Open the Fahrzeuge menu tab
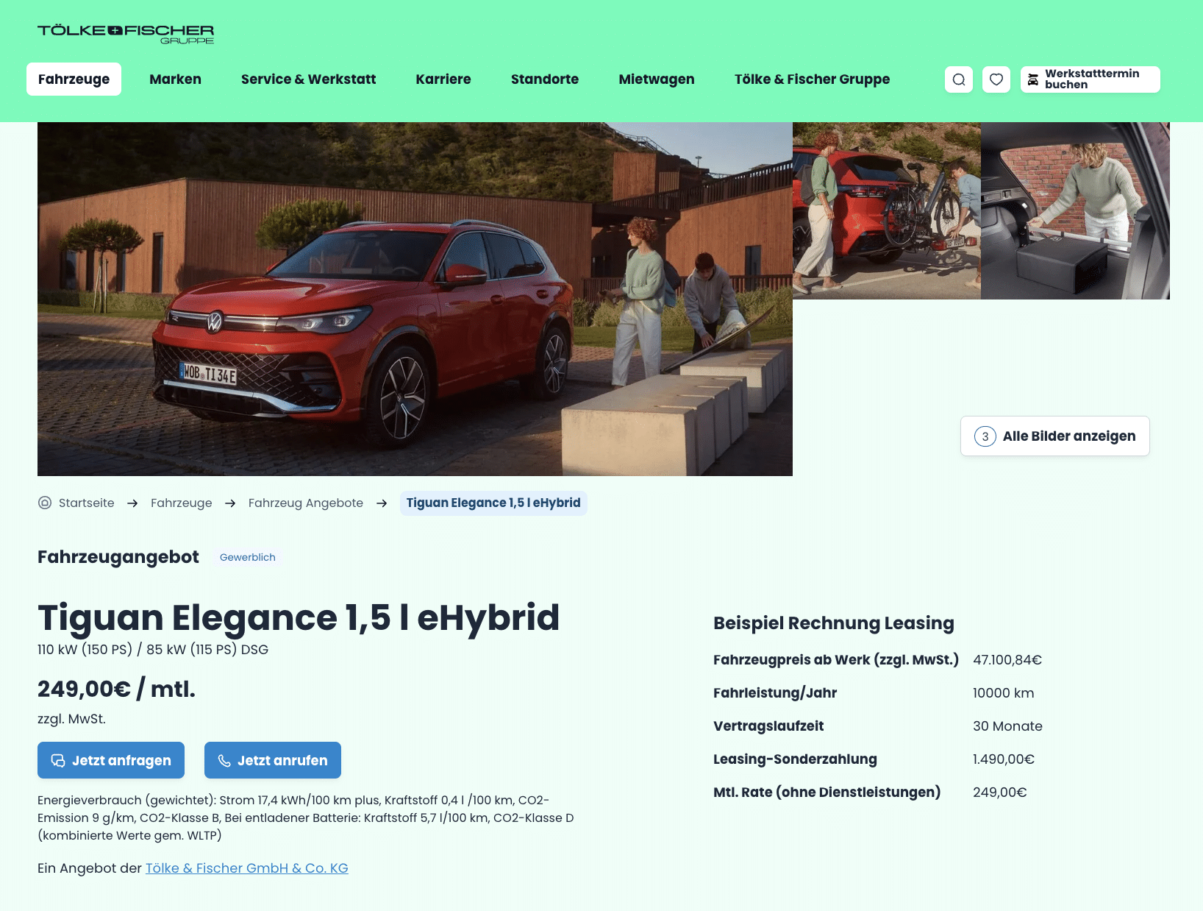Screen dimensions: 1203x911 click(74, 79)
